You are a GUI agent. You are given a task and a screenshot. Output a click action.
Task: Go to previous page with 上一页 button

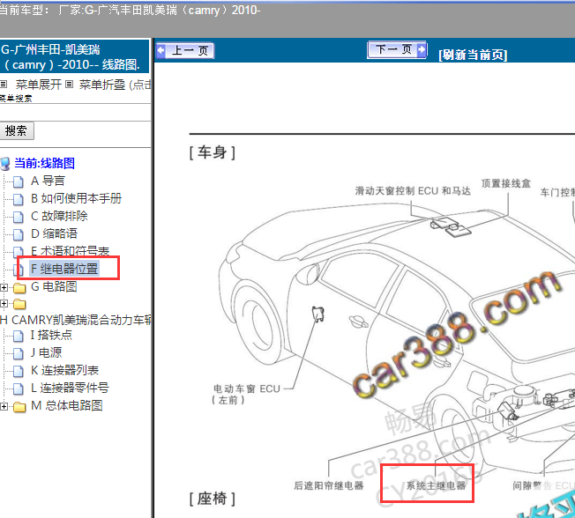pos(185,50)
